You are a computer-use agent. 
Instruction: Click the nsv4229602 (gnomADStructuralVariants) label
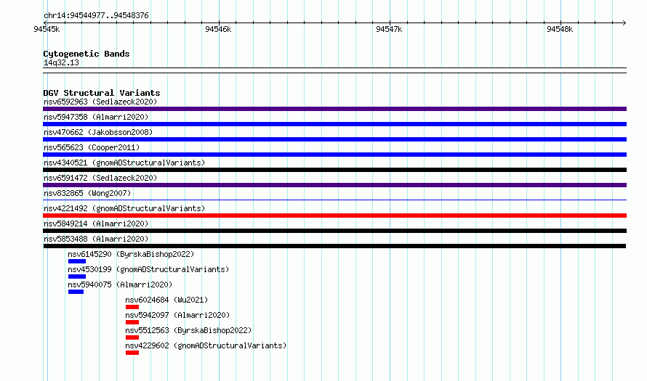206,345
